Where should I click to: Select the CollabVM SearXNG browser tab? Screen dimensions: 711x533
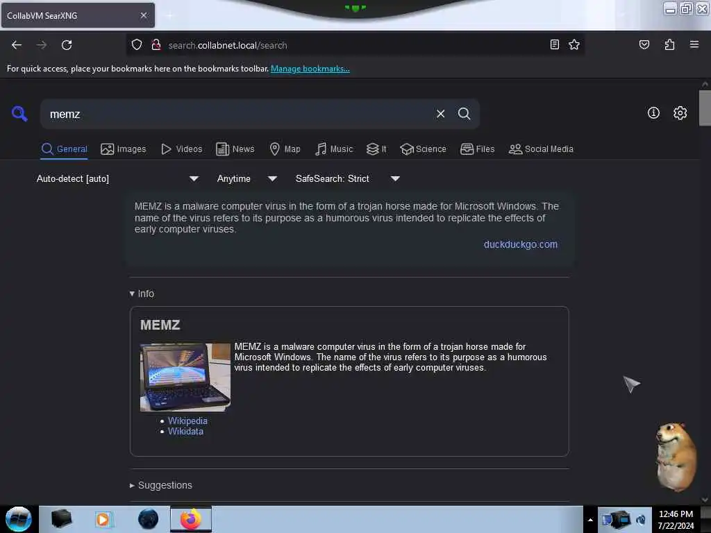tap(78, 15)
